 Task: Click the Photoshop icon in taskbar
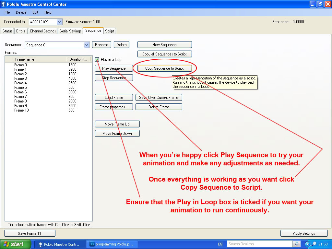coord(92,244)
